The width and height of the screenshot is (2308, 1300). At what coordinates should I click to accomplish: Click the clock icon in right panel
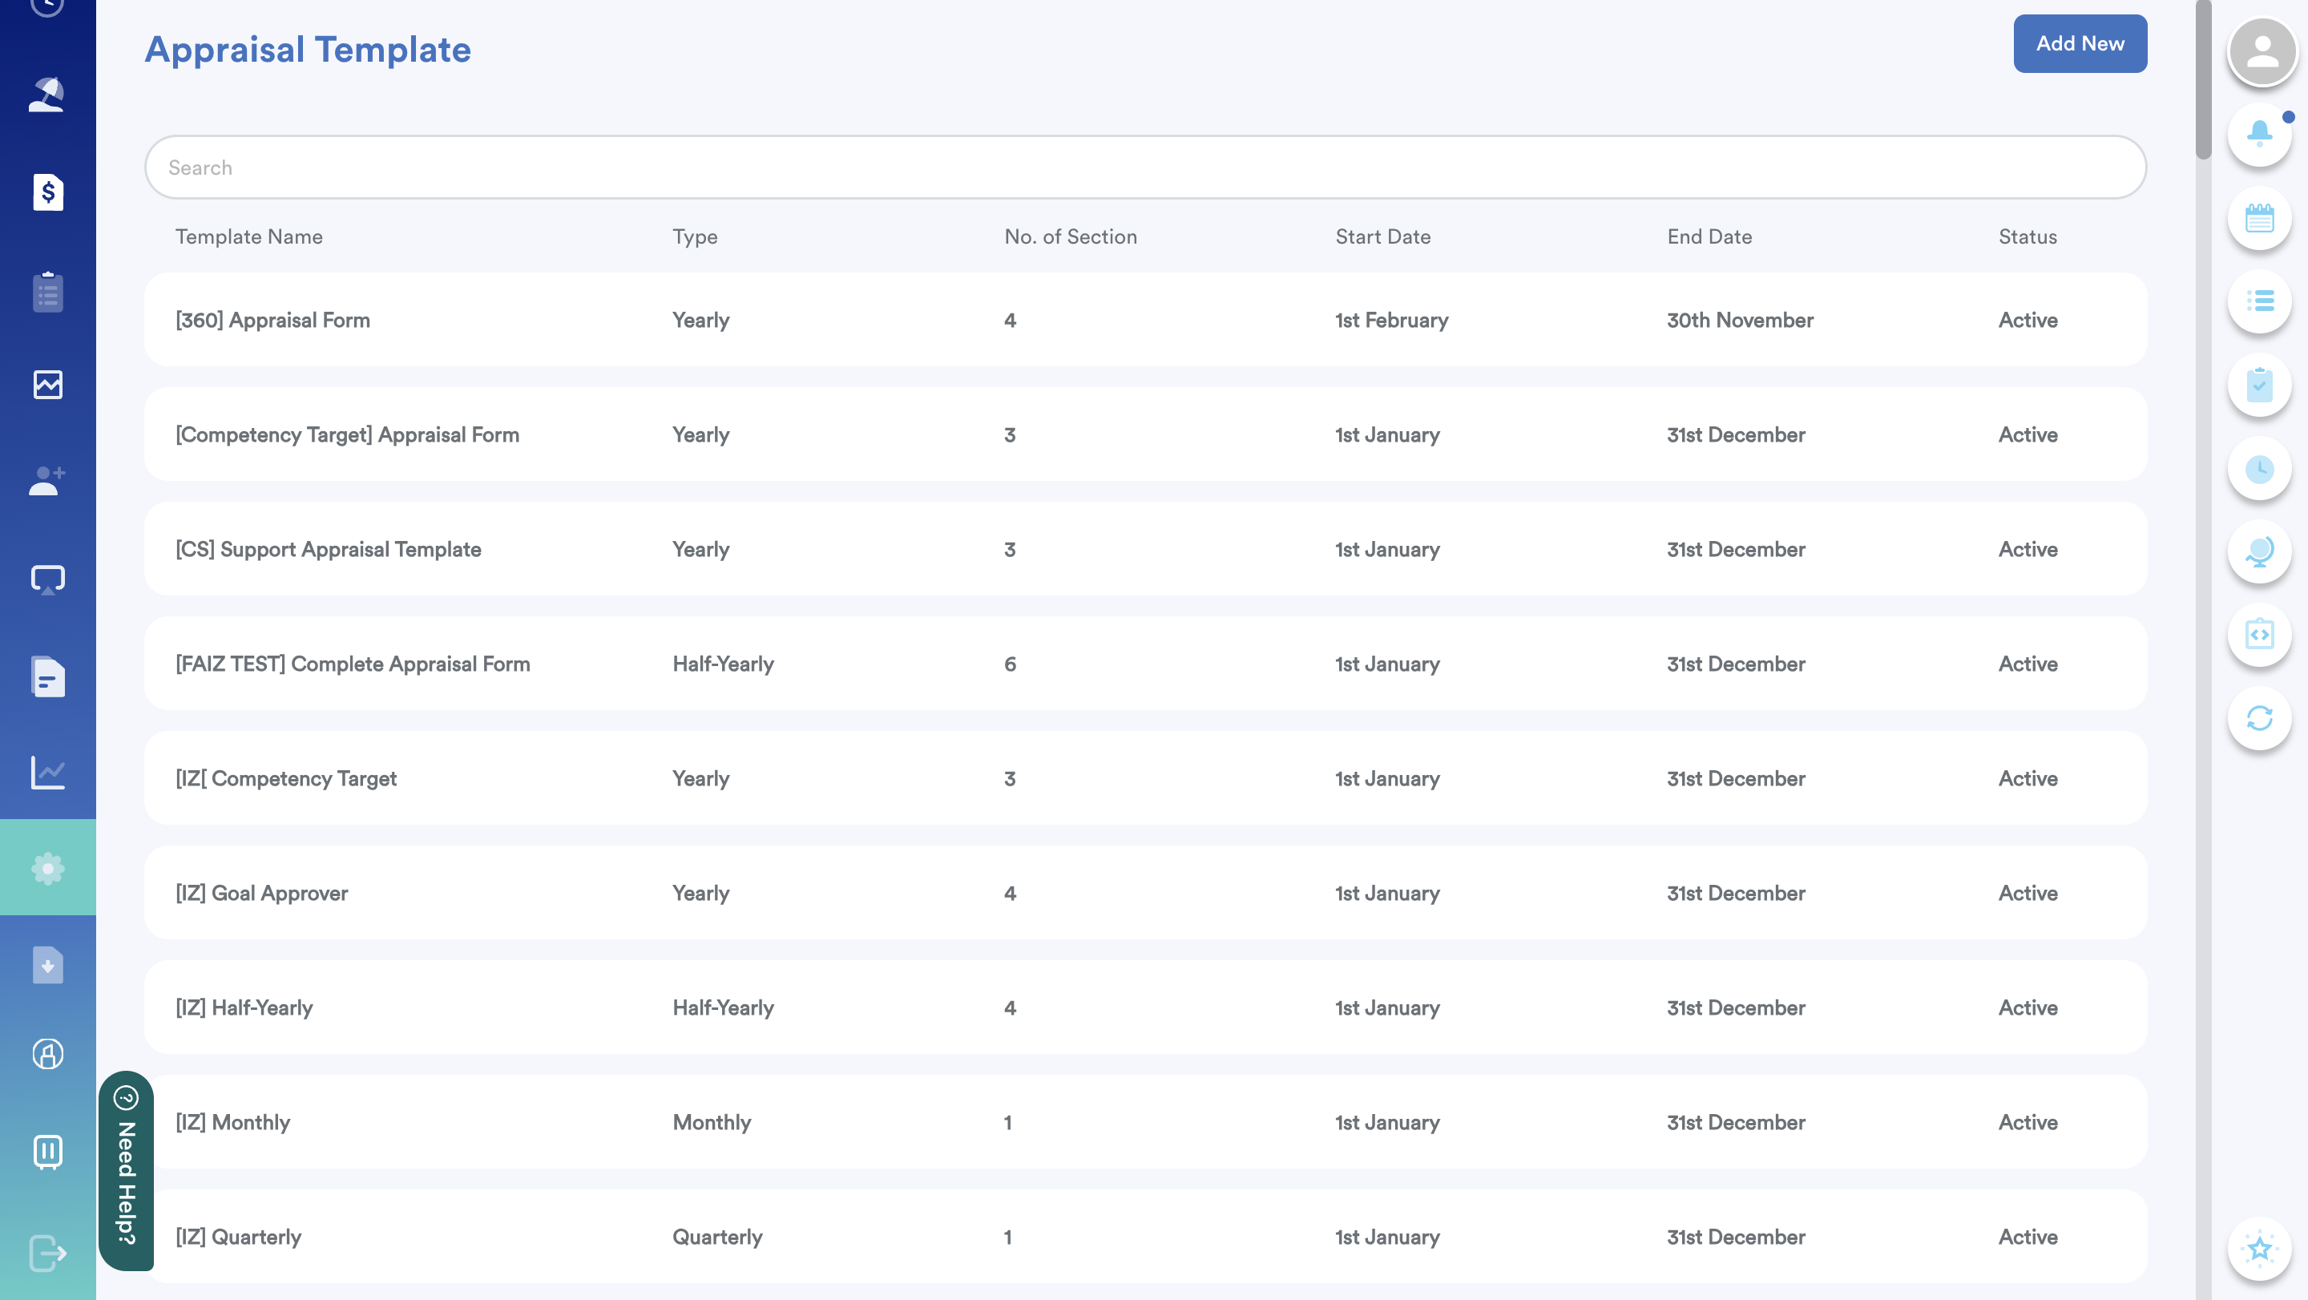(2259, 469)
